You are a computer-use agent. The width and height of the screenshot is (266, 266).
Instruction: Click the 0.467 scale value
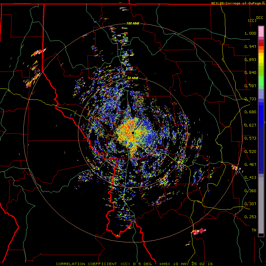point(250,165)
